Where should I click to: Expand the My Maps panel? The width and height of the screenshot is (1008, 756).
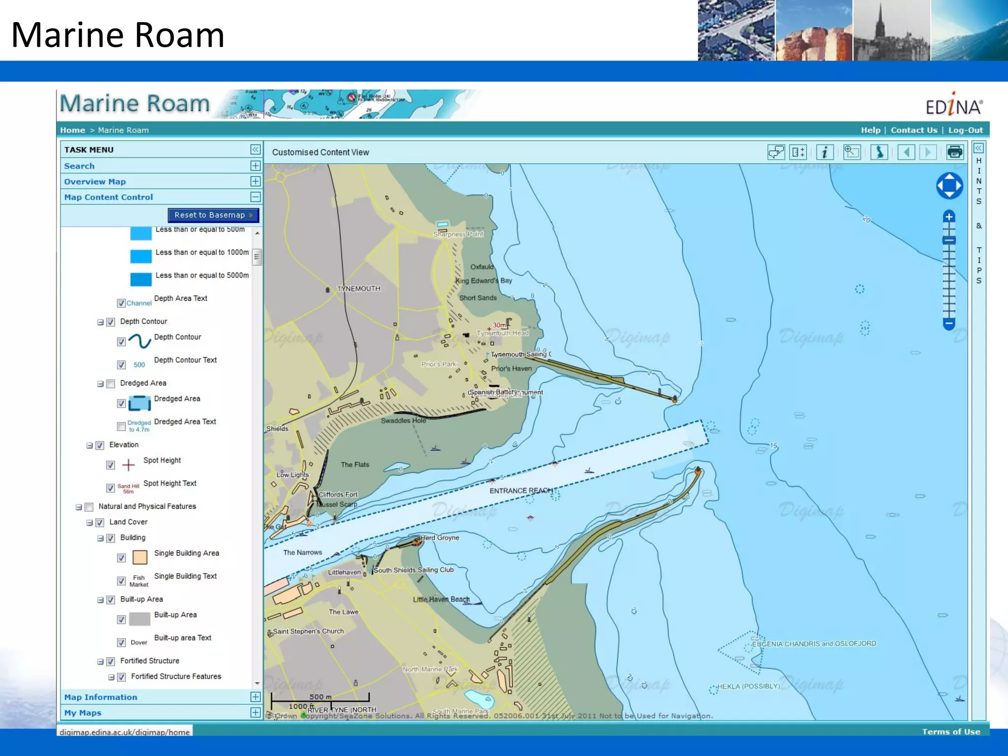(x=255, y=713)
